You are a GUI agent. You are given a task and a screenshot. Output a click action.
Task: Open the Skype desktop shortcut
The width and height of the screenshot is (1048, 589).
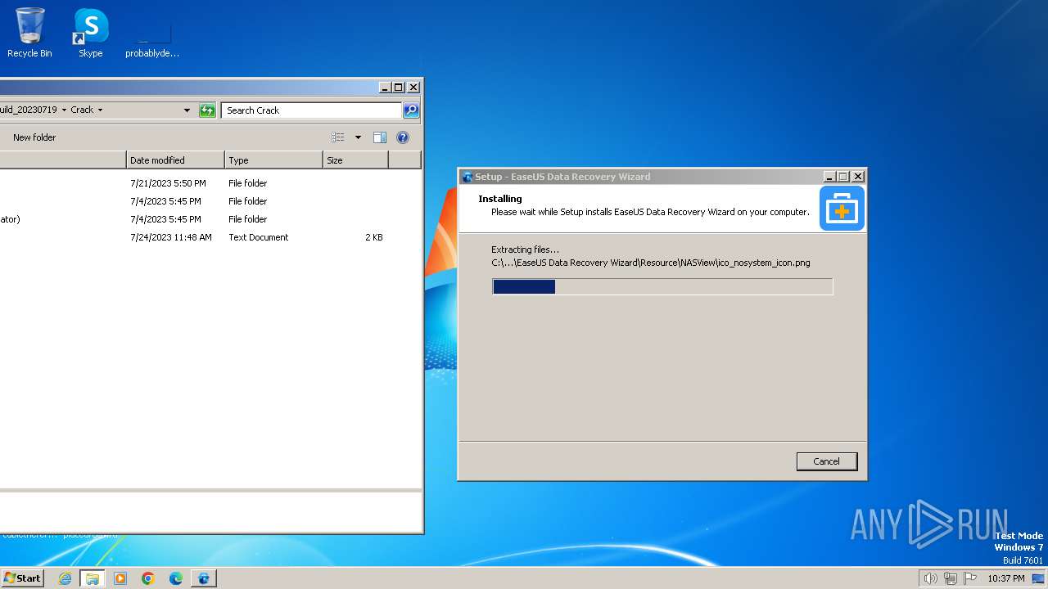coord(91,33)
